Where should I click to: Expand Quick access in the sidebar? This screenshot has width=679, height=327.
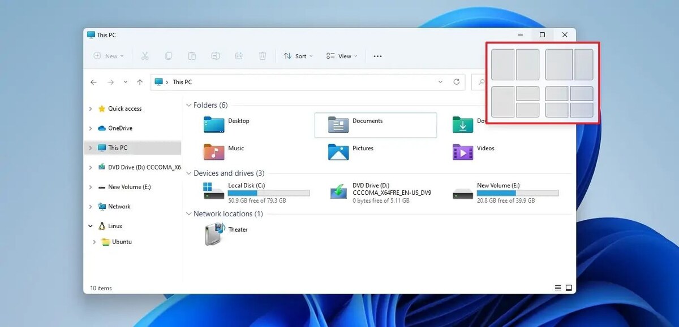91,108
